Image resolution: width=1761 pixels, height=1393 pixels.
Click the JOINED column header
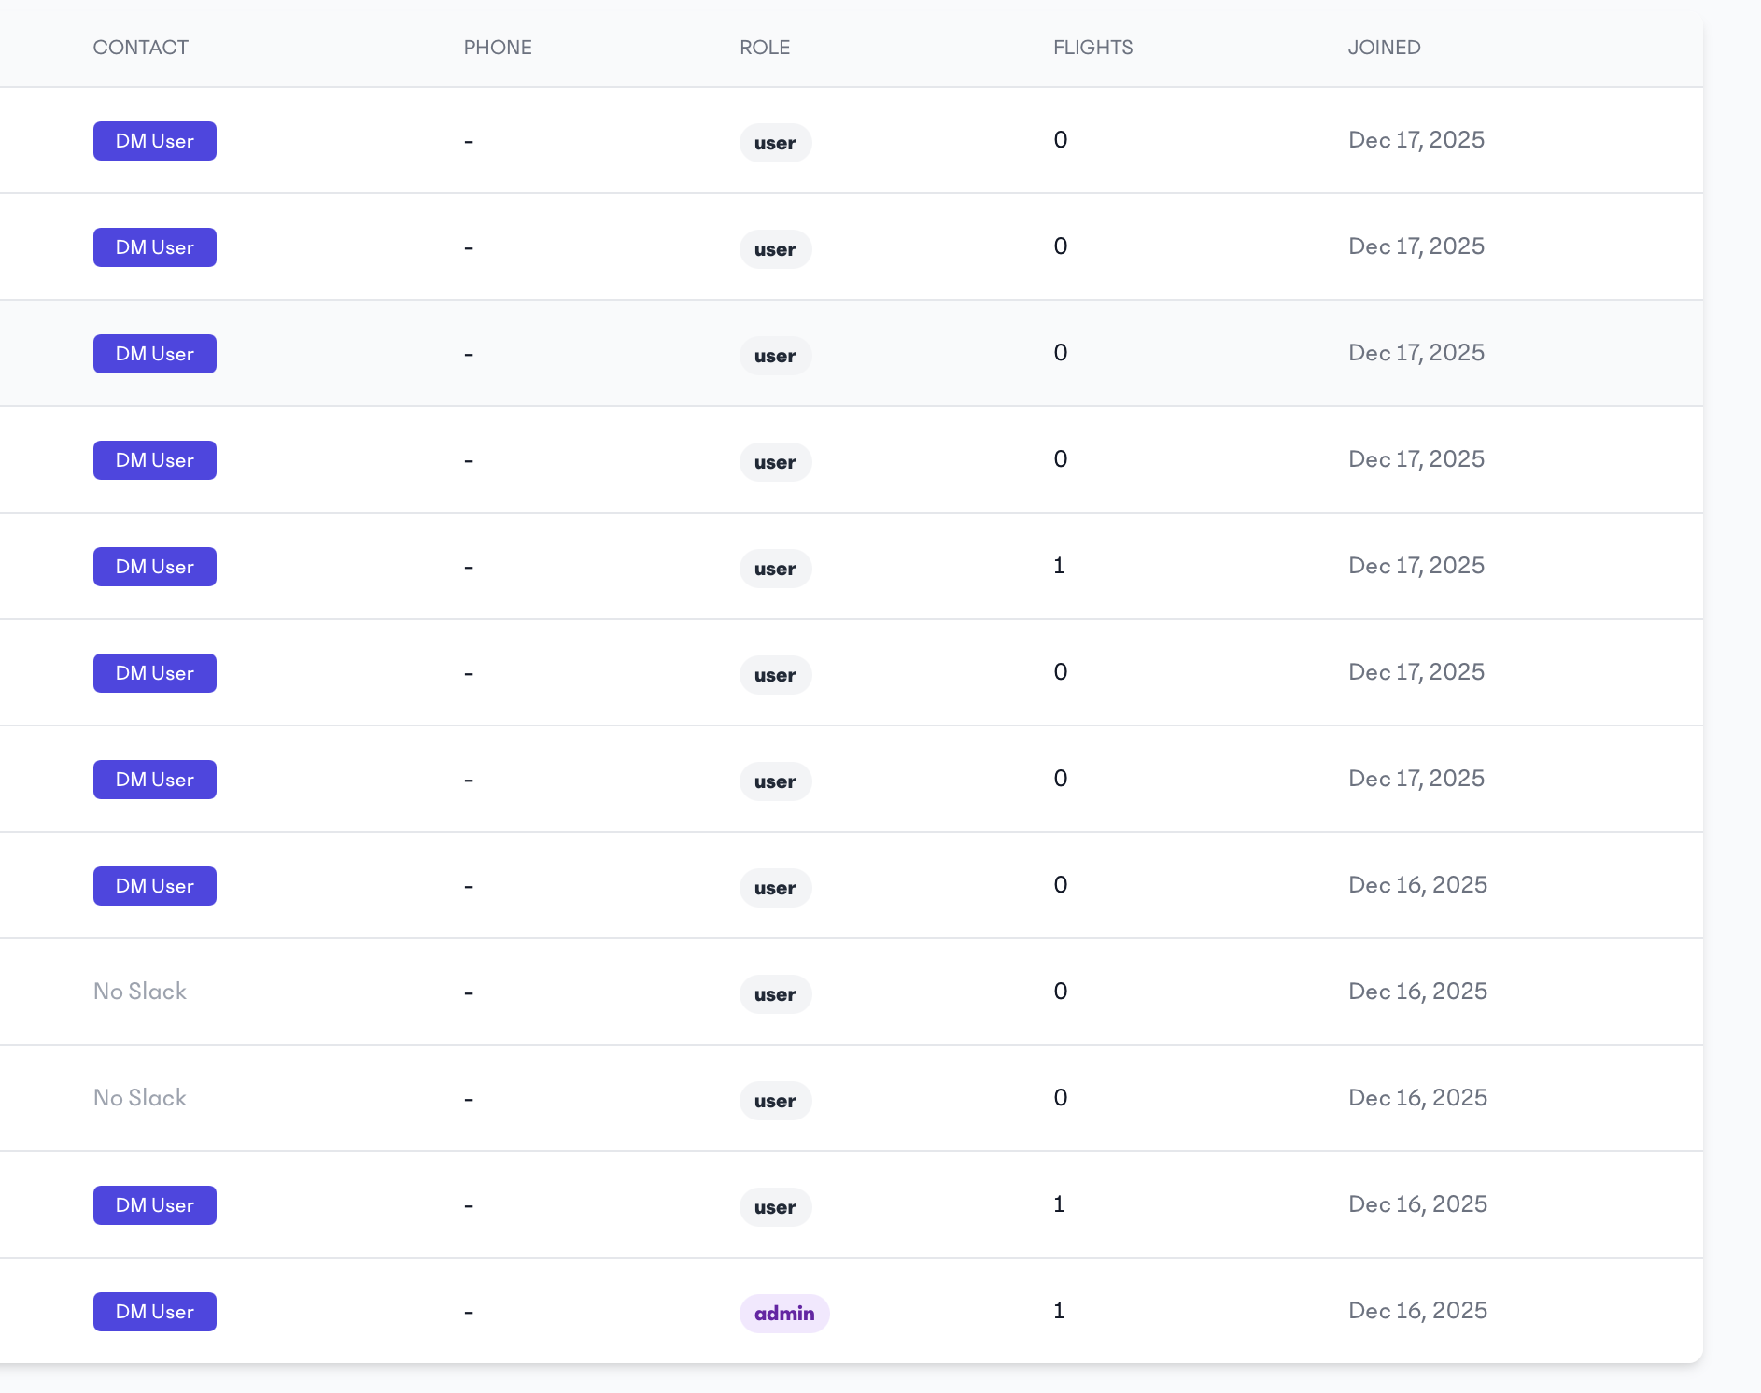1384,48
